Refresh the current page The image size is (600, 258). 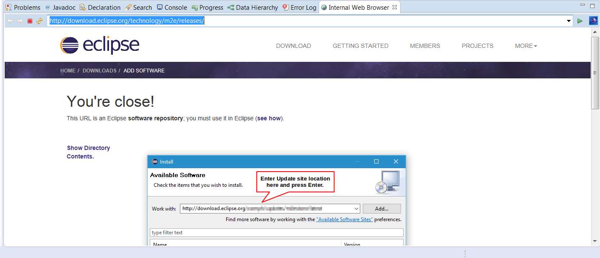[x=39, y=21]
